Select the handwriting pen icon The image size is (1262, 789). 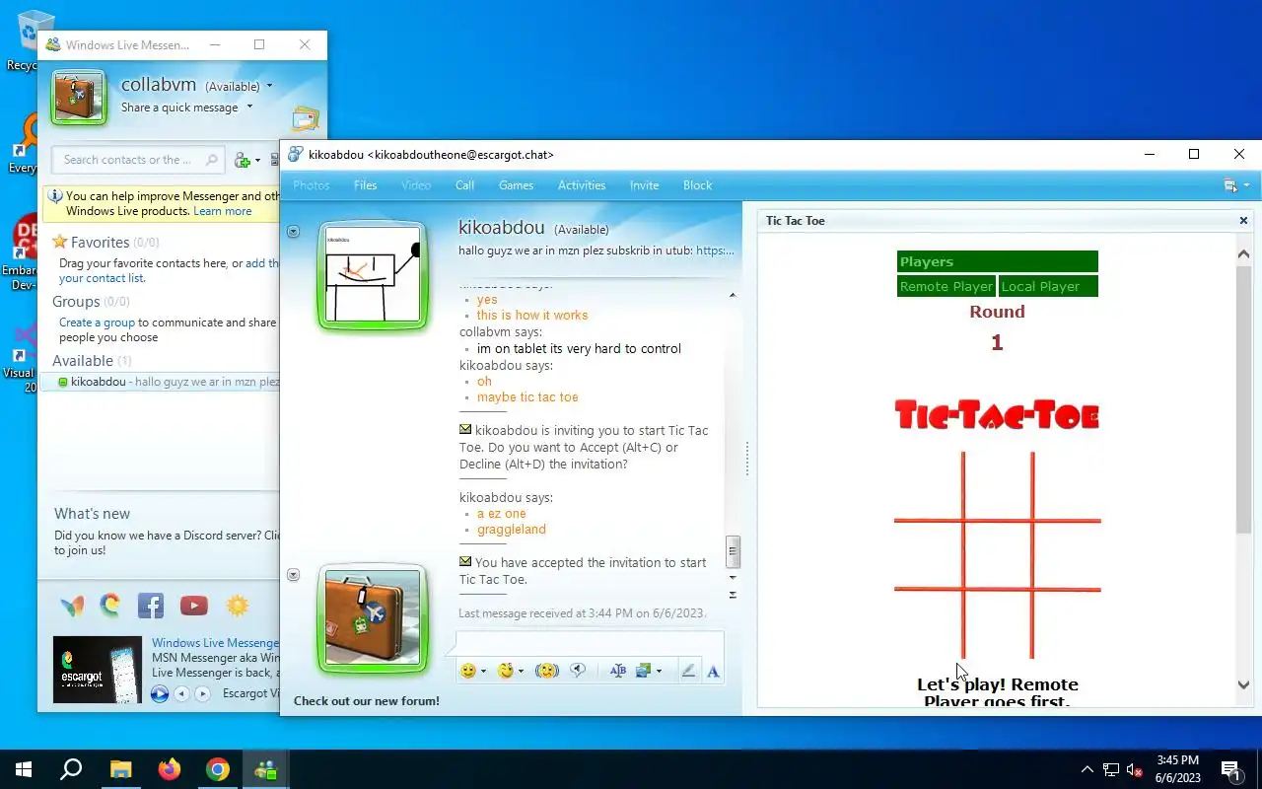tap(688, 671)
